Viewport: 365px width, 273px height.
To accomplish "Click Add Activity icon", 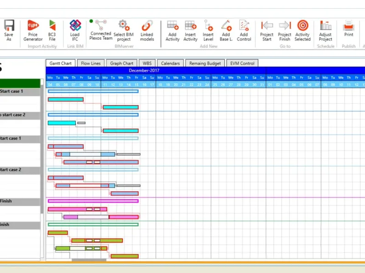I will click(172, 30).
